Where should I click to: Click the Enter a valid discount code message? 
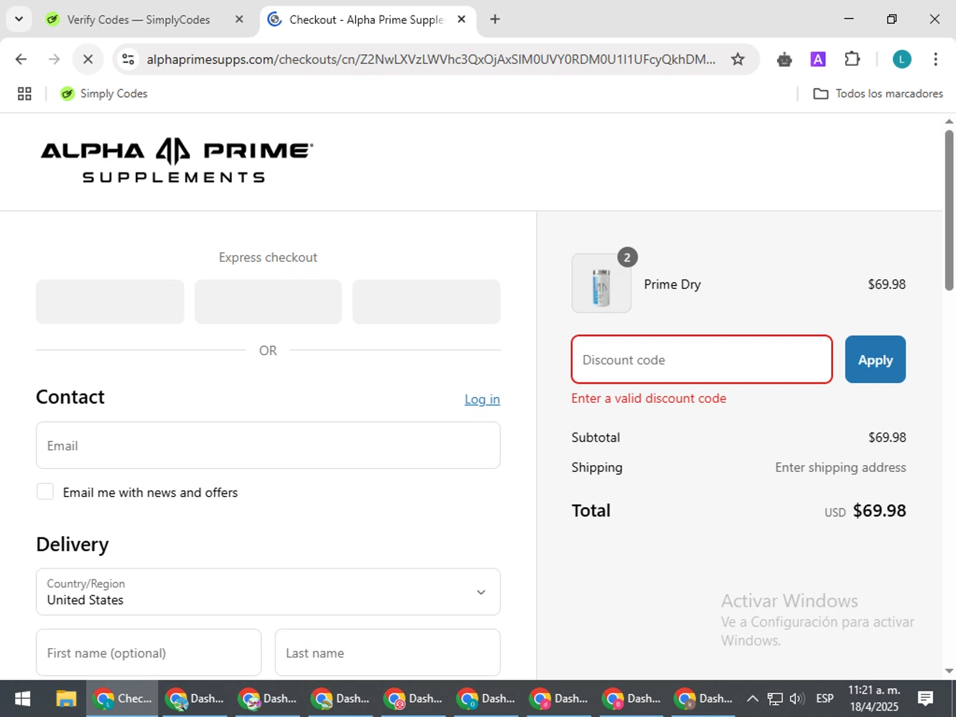(x=649, y=398)
